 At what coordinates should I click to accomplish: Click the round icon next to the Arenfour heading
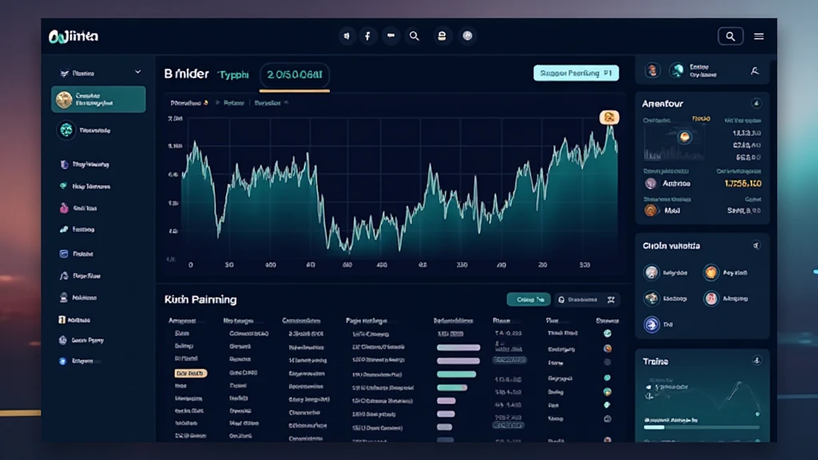tap(756, 104)
